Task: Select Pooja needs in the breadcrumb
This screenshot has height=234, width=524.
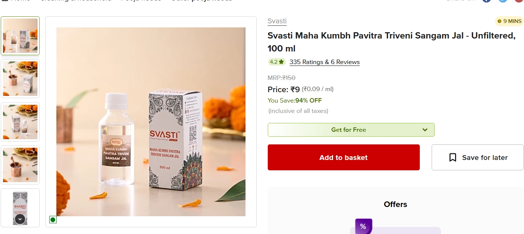Action: (x=140, y=1)
